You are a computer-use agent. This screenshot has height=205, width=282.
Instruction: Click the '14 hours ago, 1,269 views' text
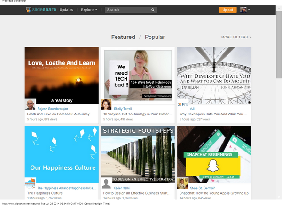(120, 198)
